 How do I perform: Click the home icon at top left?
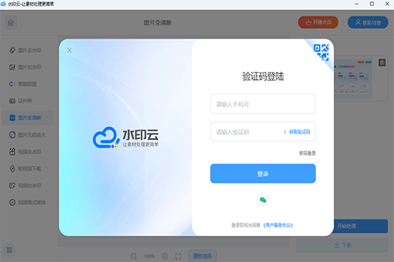(x=11, y=22)
